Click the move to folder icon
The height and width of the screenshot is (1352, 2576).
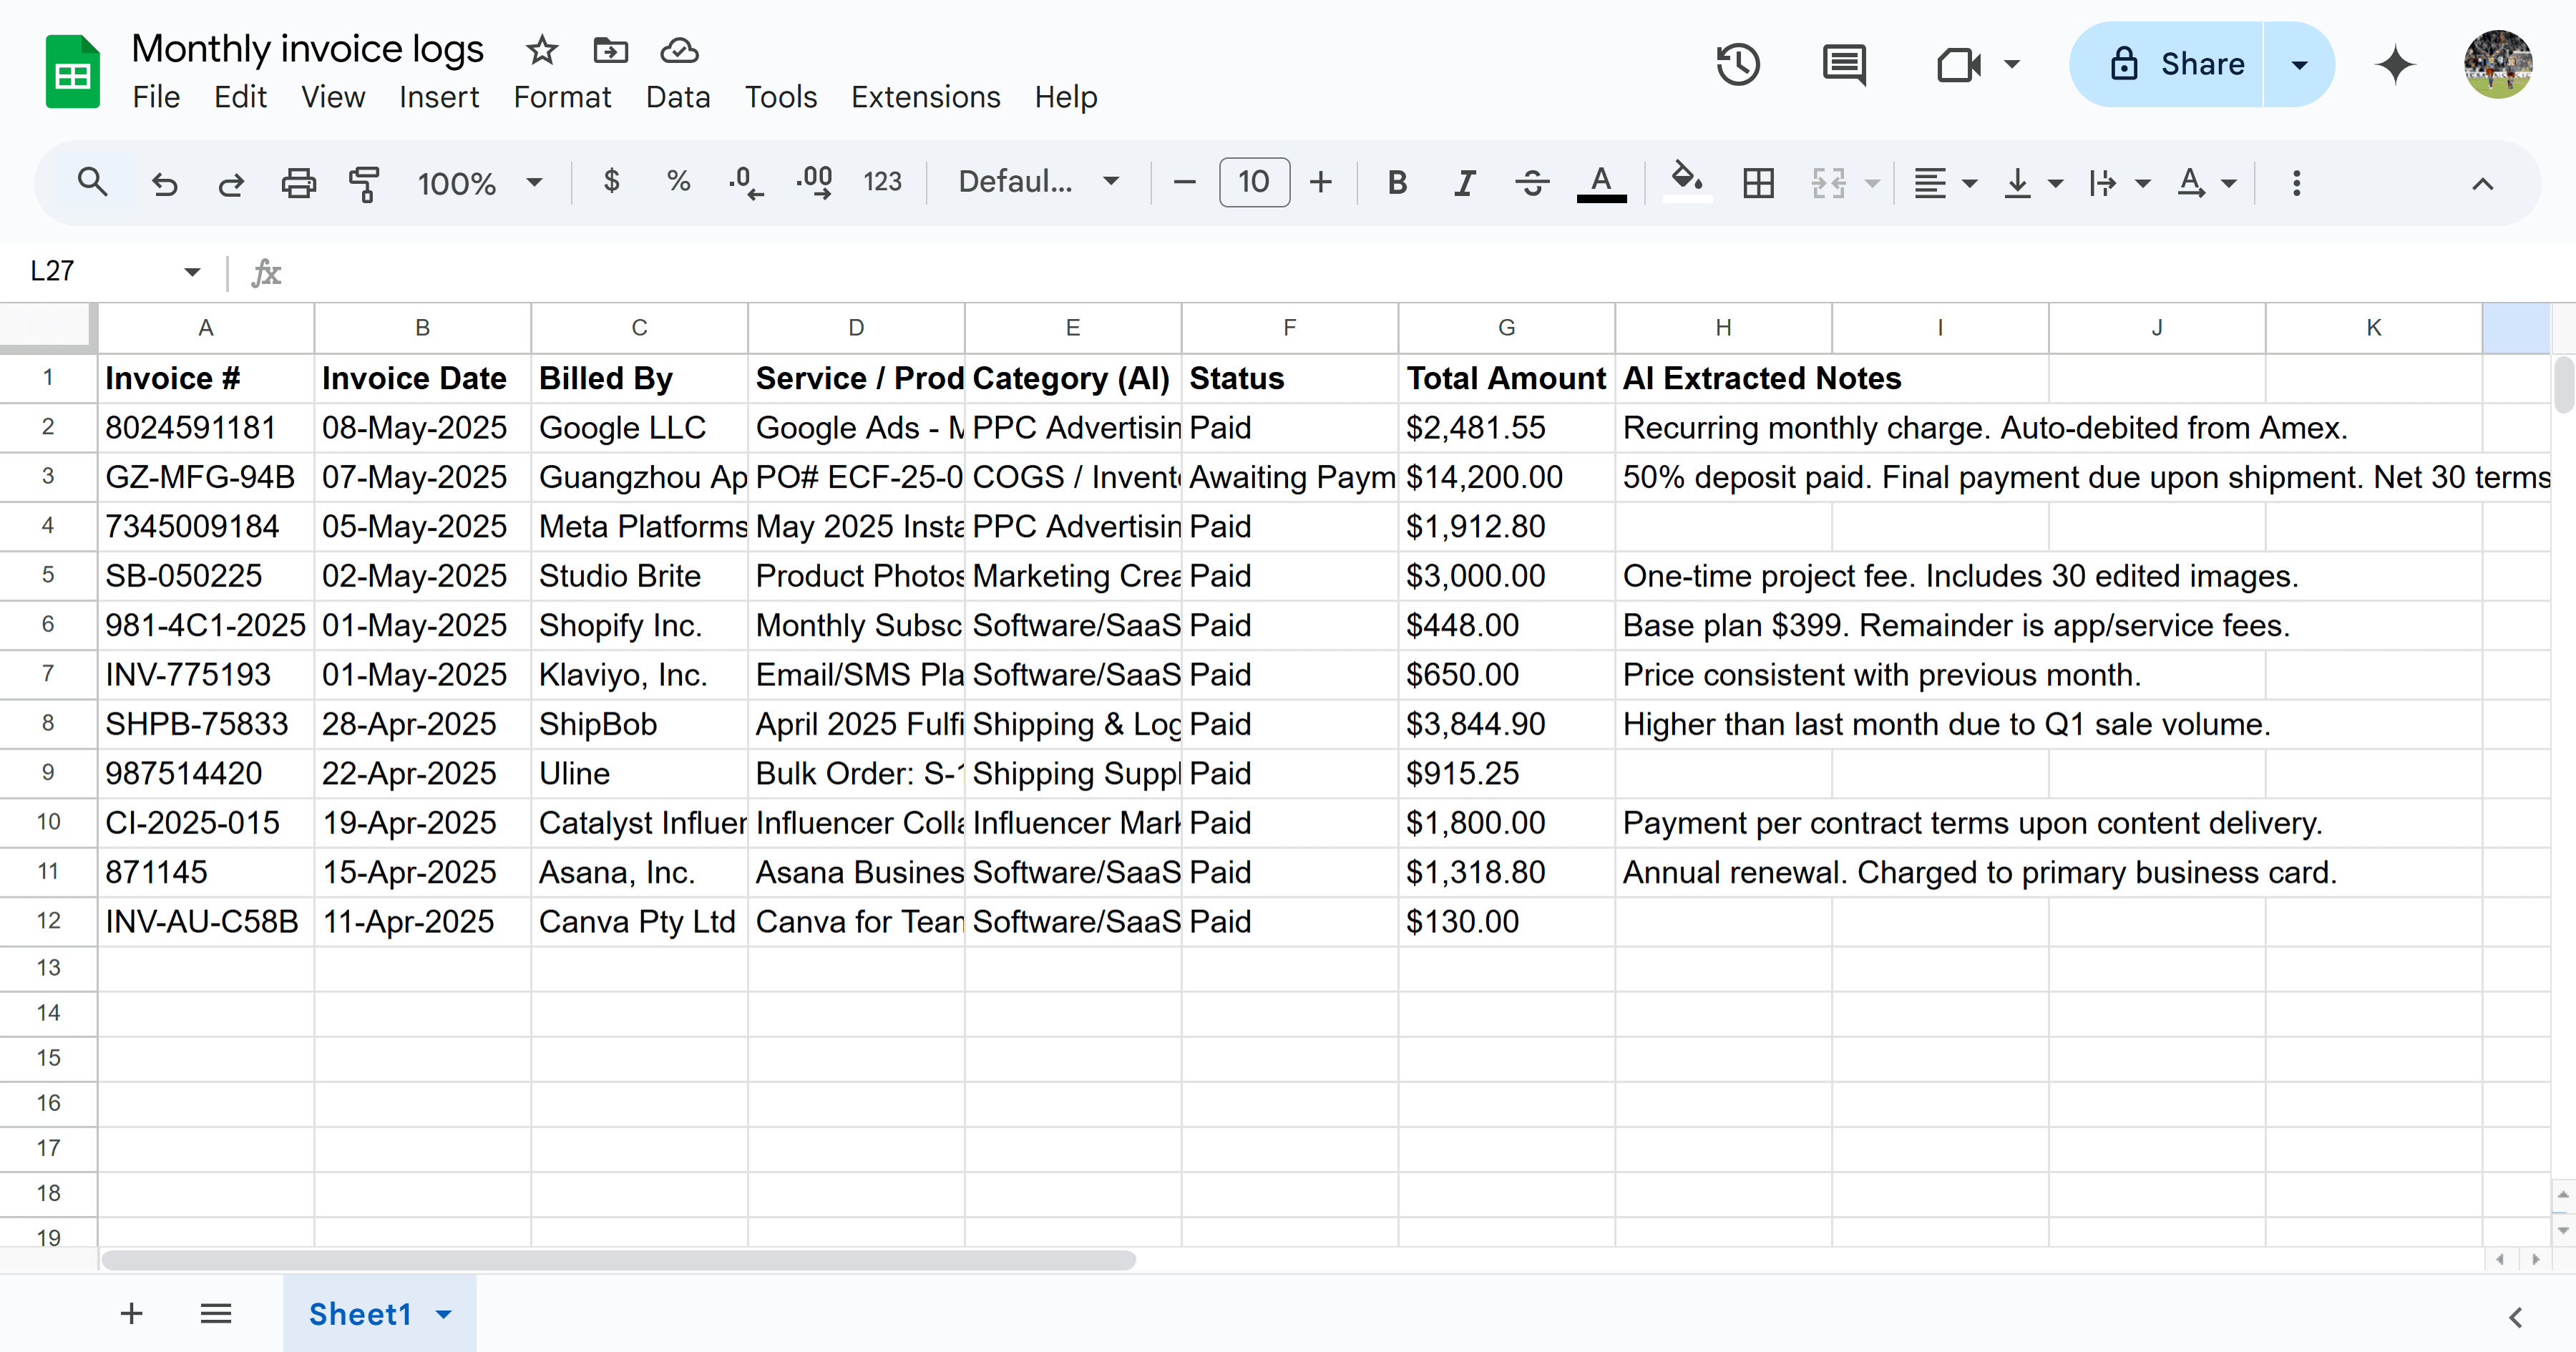610,49
